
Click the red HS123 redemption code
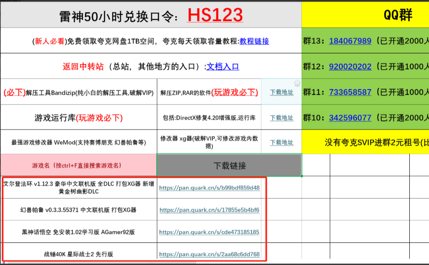pos(215,15)
